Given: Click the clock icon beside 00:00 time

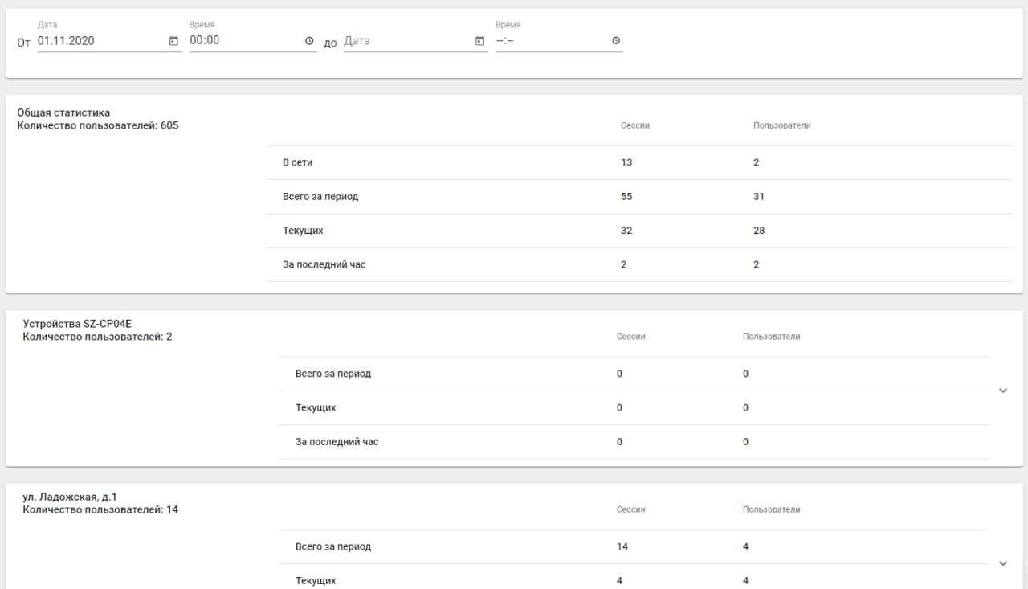Looking at the screenshot, I should [x=310, y=41].
